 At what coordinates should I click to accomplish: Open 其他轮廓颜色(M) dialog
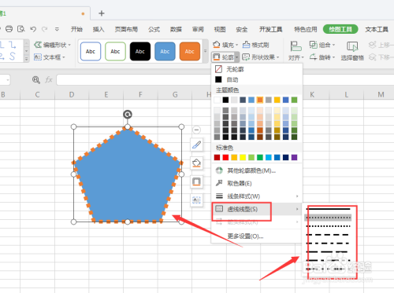tap(257, 170)
